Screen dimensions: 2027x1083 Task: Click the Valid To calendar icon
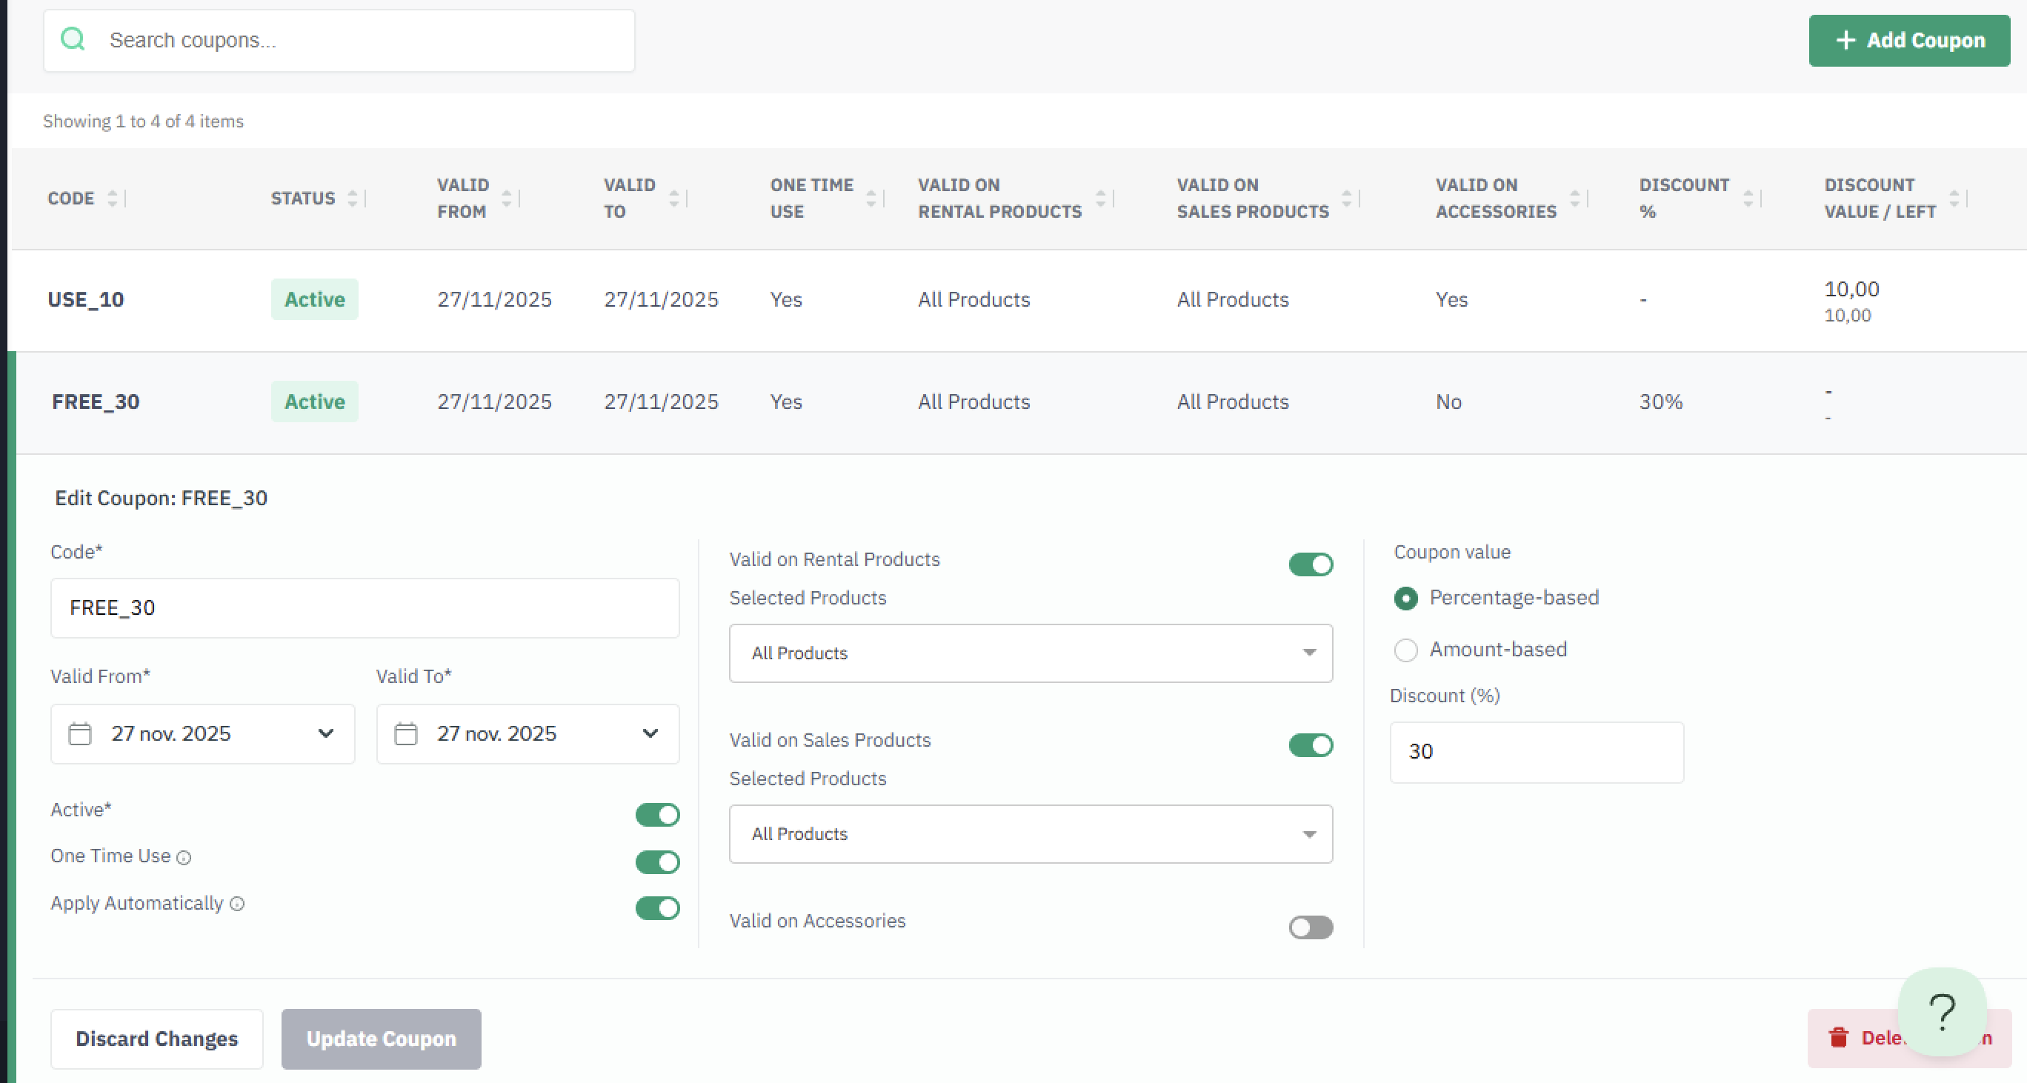tap(405, 733)
